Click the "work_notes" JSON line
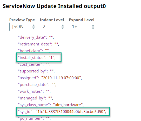This screenshot has height=121, width=141. click(34, 91)
